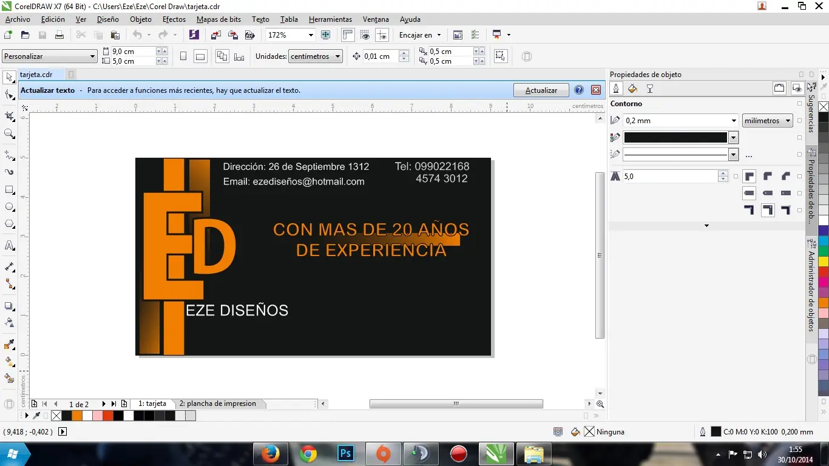
Task: Click the Actualizar button
Action: point(541,90)
